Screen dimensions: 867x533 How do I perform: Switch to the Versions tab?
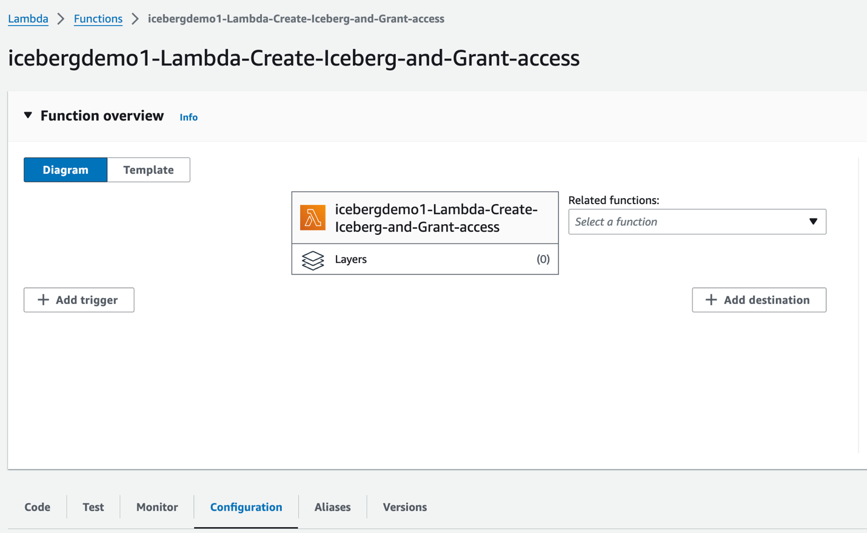(x=404, y=507)
